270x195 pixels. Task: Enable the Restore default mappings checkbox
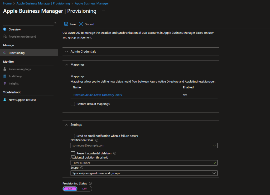(x=73, y=104)
